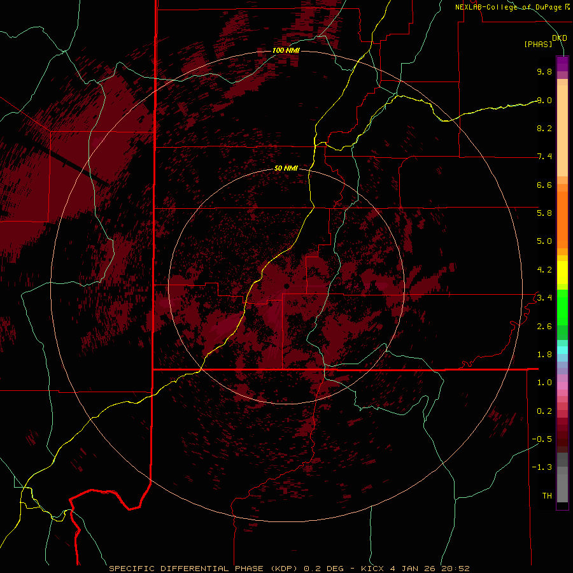Click the 8.2 scale label
This screenshot has height=573, width=573.
click(x=544, y=128)
